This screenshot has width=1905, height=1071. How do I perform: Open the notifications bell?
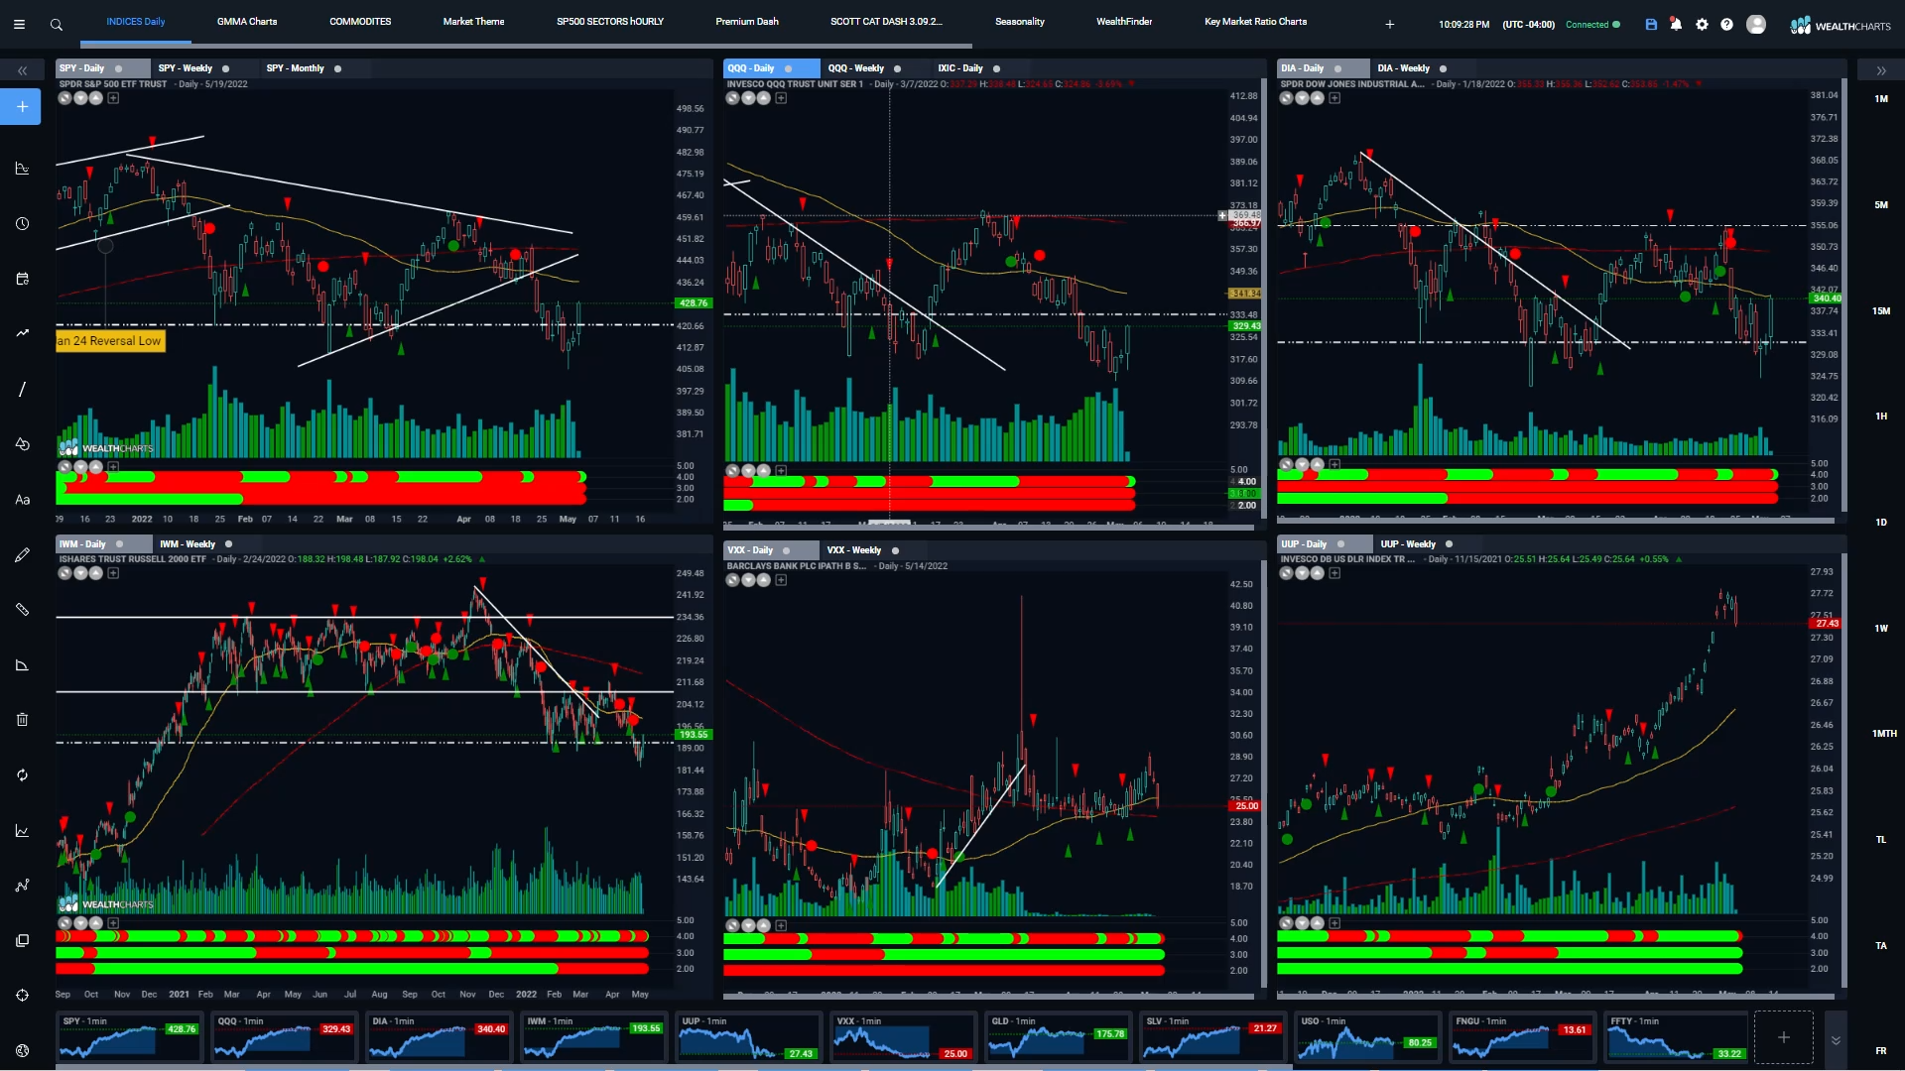pyautogui.click(x=1676, y=25)
